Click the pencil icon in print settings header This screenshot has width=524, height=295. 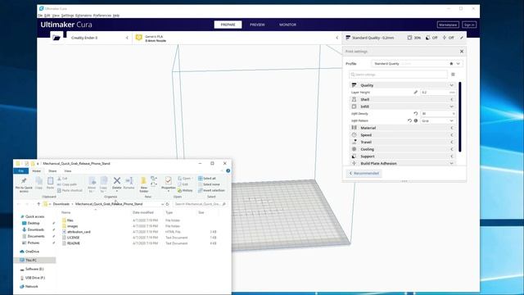(462, 38)
